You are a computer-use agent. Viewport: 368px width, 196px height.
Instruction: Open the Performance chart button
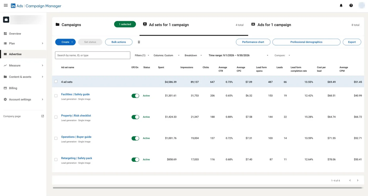[253, 42]
